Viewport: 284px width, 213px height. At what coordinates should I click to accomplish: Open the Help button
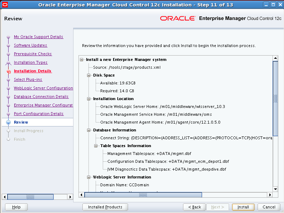pyautogui.click(x=16, y=207)
